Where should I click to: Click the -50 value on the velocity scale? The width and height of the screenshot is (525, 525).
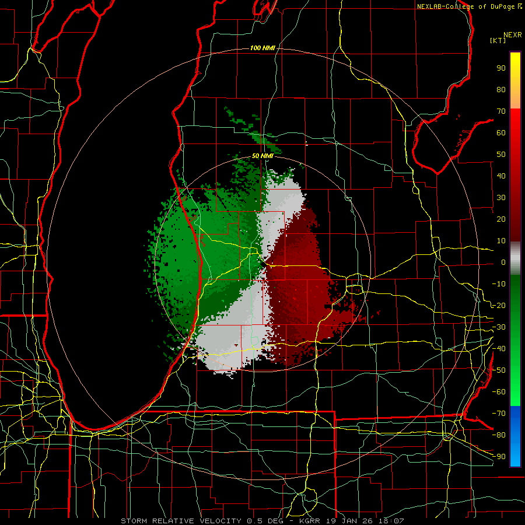[499, 370]
